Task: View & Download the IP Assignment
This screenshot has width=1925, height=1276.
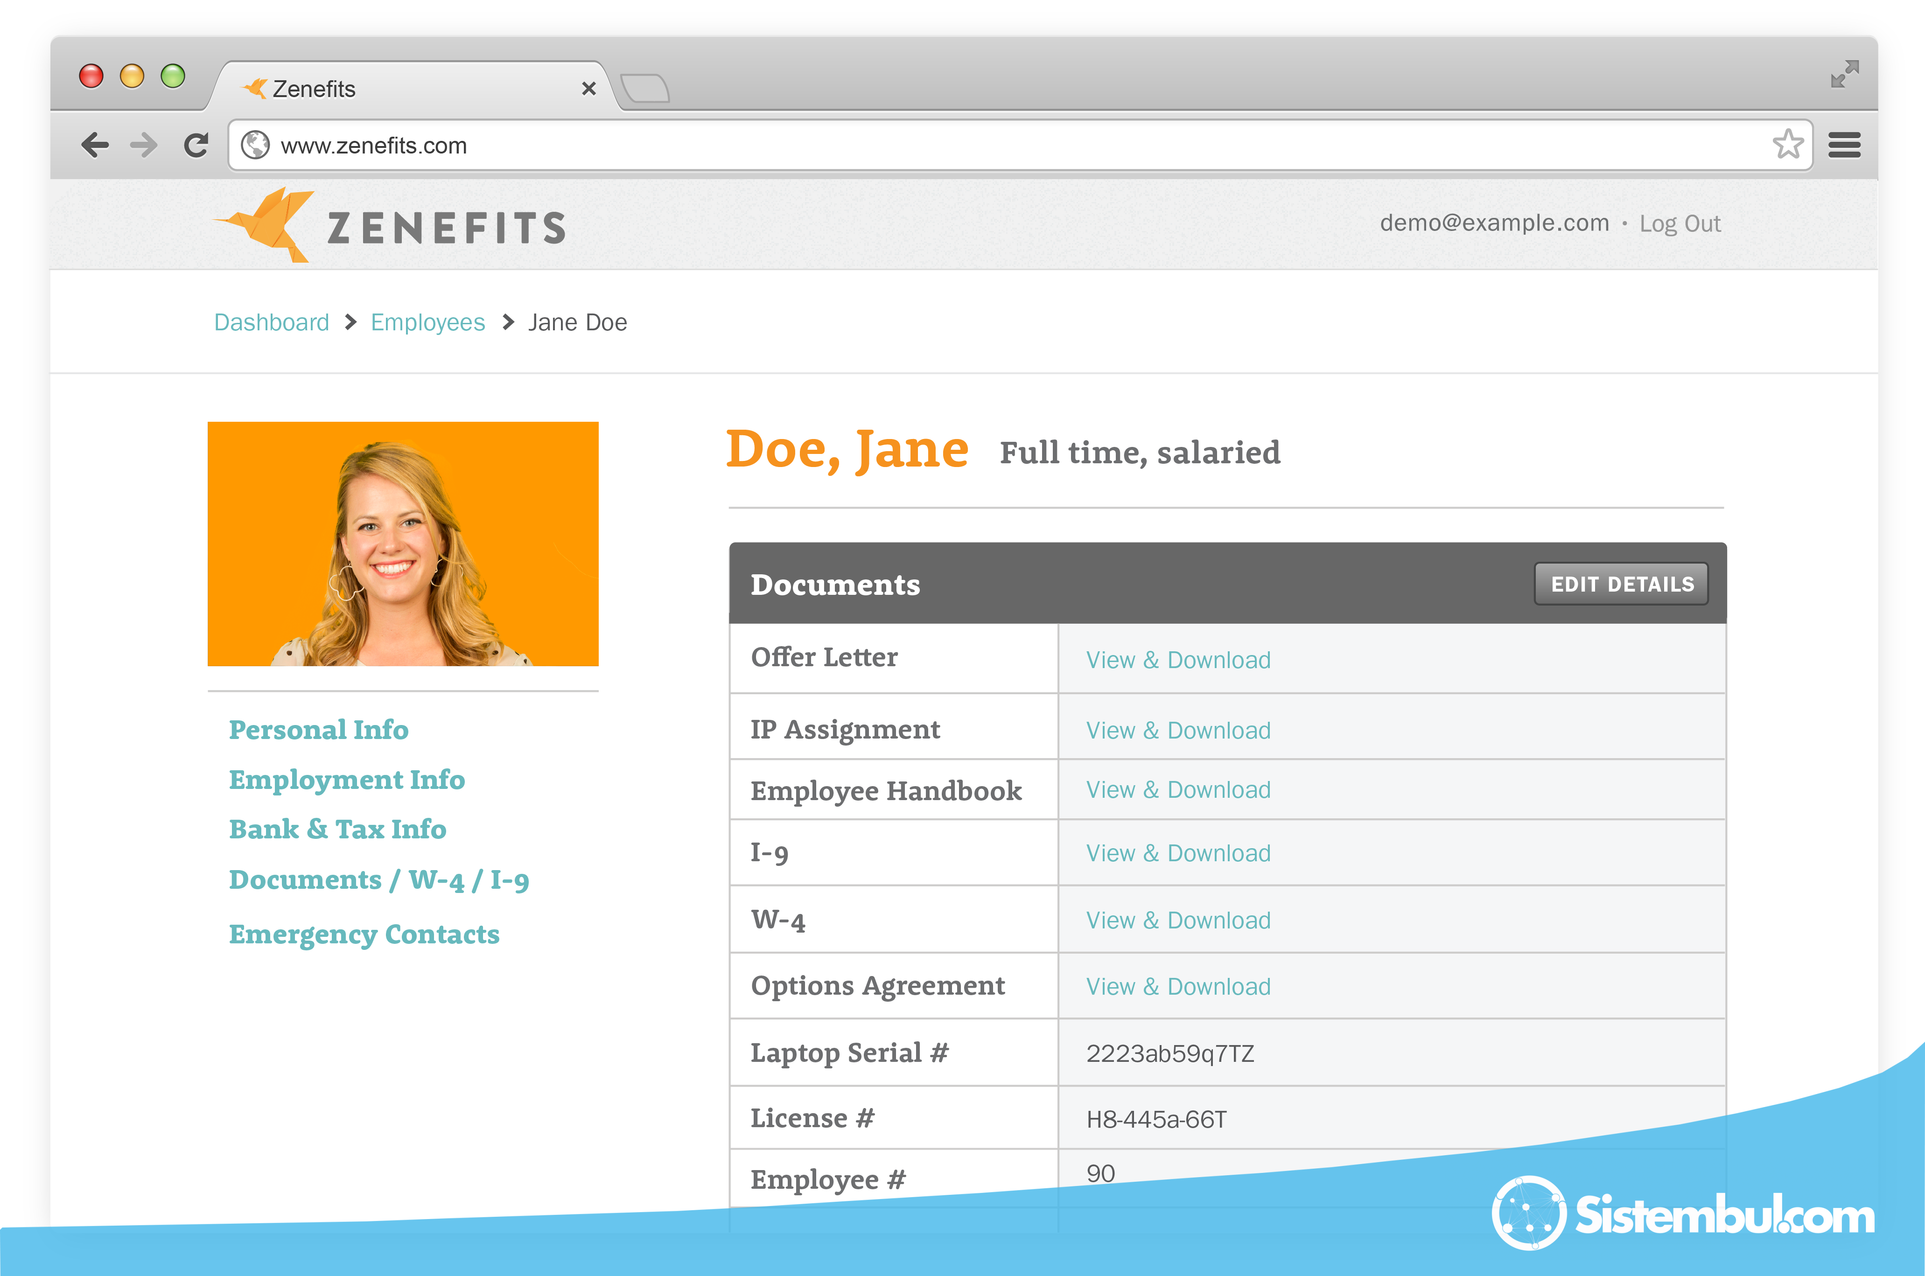Action: pyautogui.click(x=1178, y=730)
